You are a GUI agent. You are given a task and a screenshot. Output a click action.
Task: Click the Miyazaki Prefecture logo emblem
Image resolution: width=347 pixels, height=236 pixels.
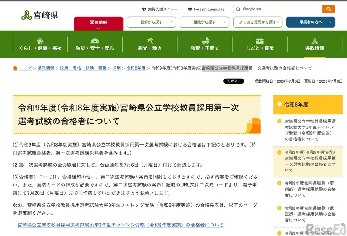pyautogui.click(x=26, y=15)
